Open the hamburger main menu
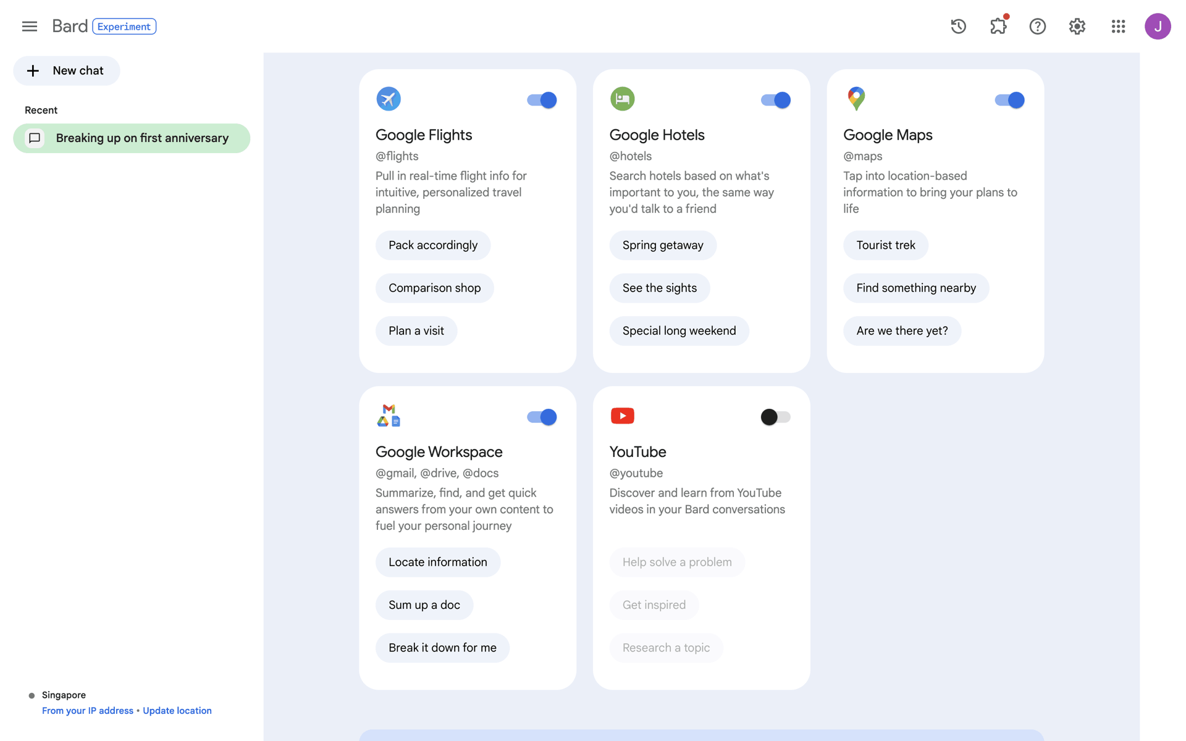The image size is (1186, 741). [29, 26]
